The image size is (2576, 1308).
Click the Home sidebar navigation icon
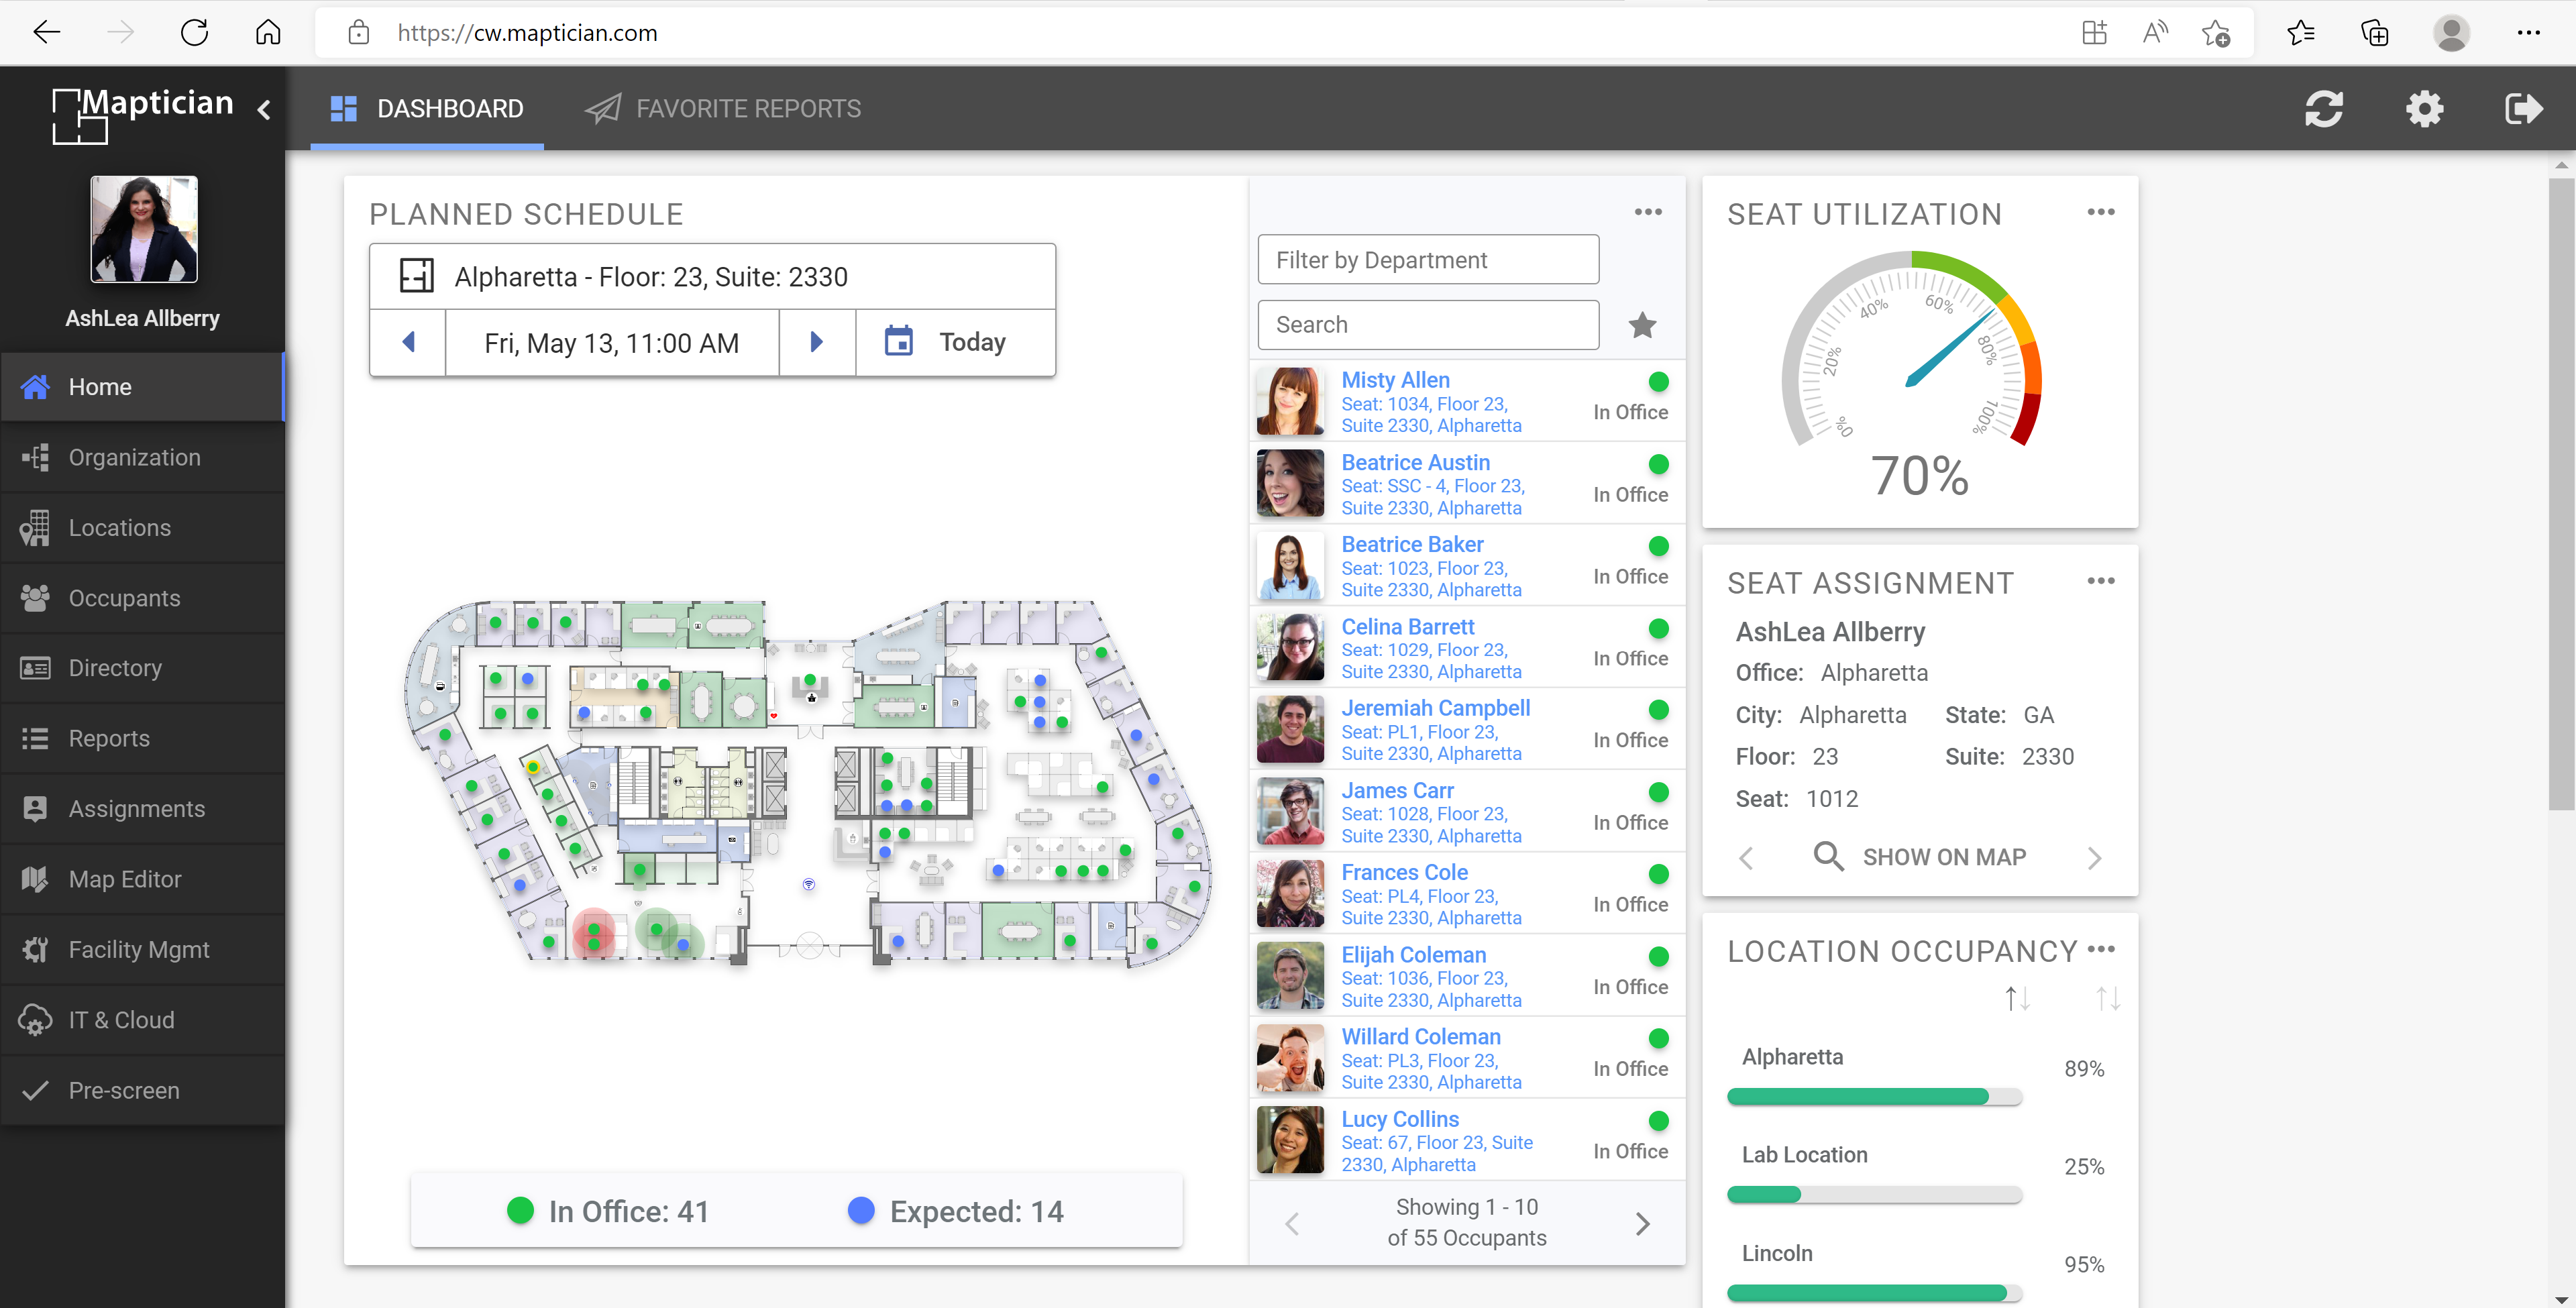pos(37,386)
